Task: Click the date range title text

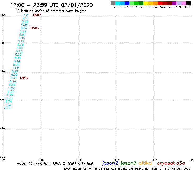Action: 52,5
